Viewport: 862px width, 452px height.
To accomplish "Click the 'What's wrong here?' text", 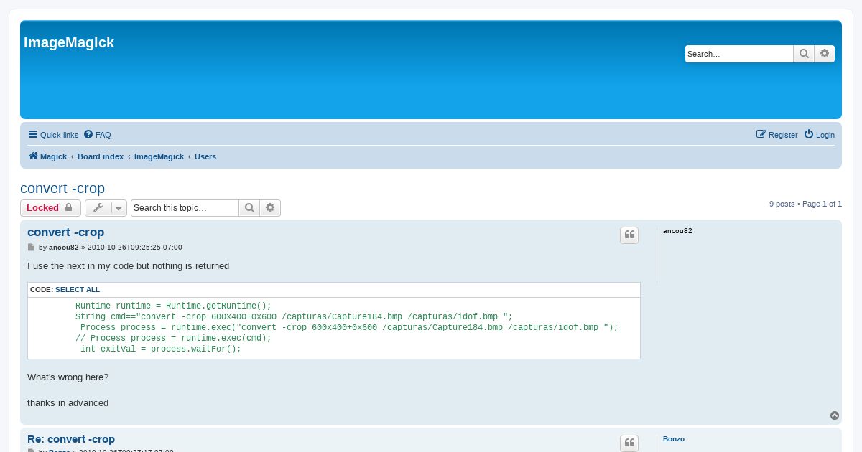I will [x=68, y=377].
